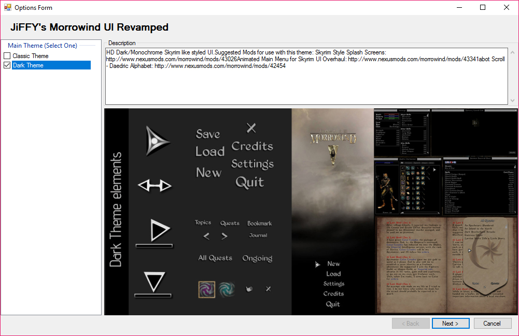The width and height of the screenshot is (519, 336).
Task: Maximize the Options Form window
Action: tap(483, 7)
